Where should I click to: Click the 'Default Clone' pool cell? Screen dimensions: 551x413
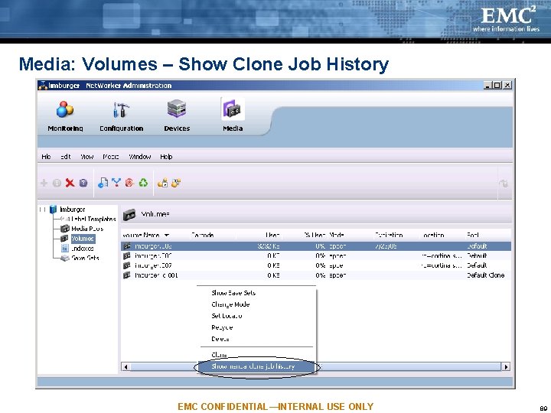[x=486, y=275]
